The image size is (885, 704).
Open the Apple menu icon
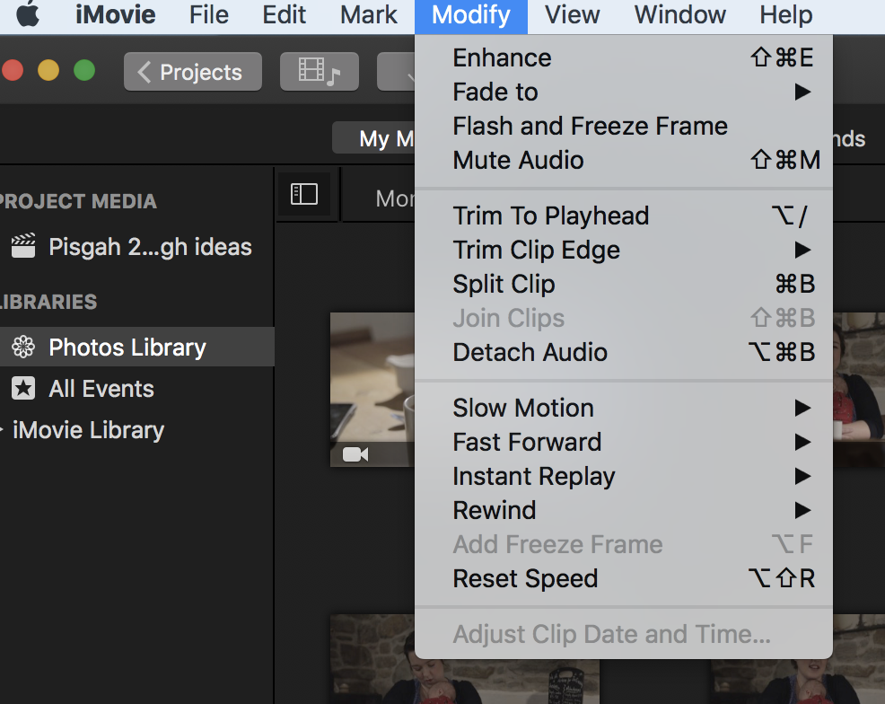(x=28, y=14)
